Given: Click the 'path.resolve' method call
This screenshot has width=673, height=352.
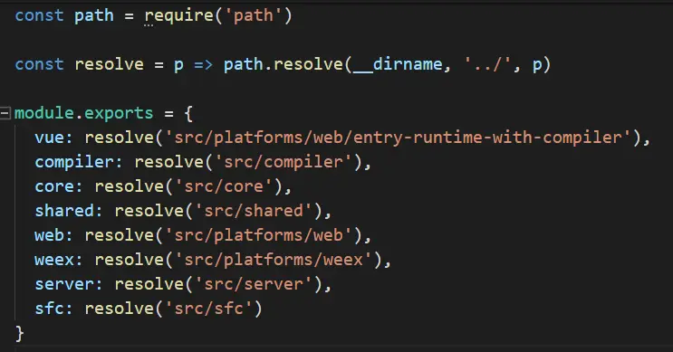Looking at the screenshot, I should [283, 65].
